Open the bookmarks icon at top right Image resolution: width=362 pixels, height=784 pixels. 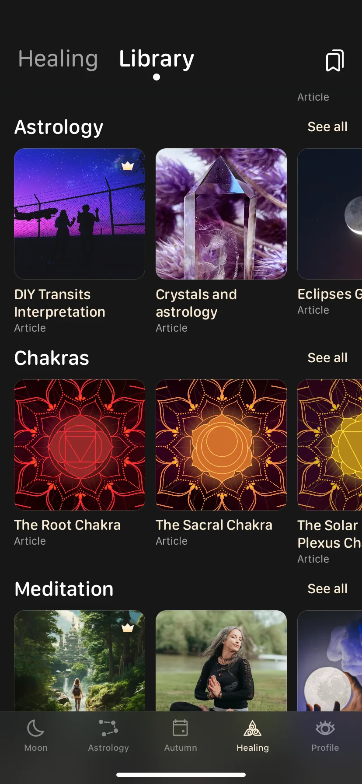(x=335, y=60)
